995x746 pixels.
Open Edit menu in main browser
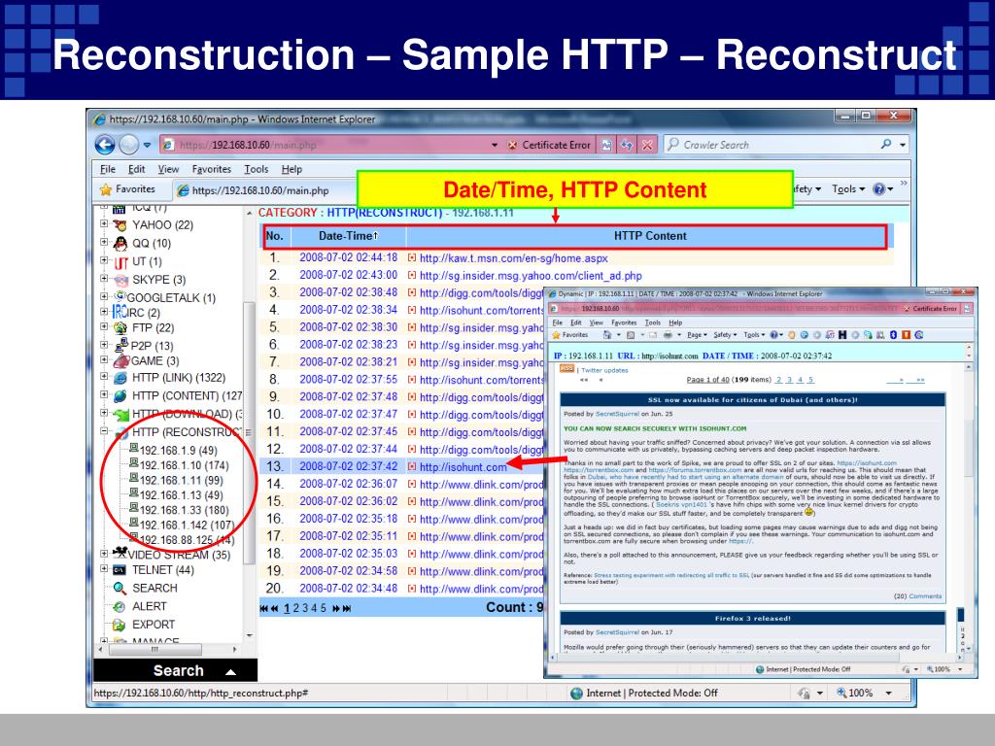[x=136, y=169]
